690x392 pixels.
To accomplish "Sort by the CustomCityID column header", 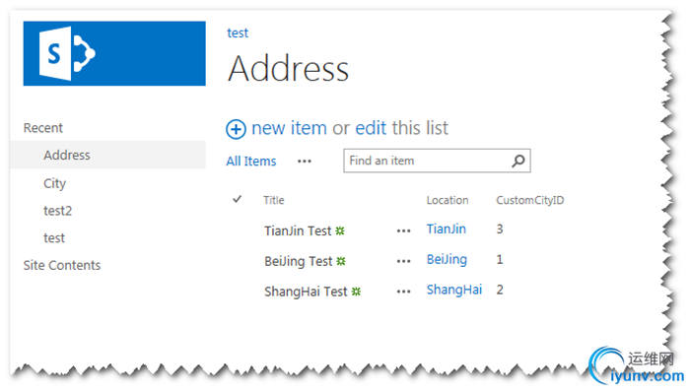I will coord(530,200).
